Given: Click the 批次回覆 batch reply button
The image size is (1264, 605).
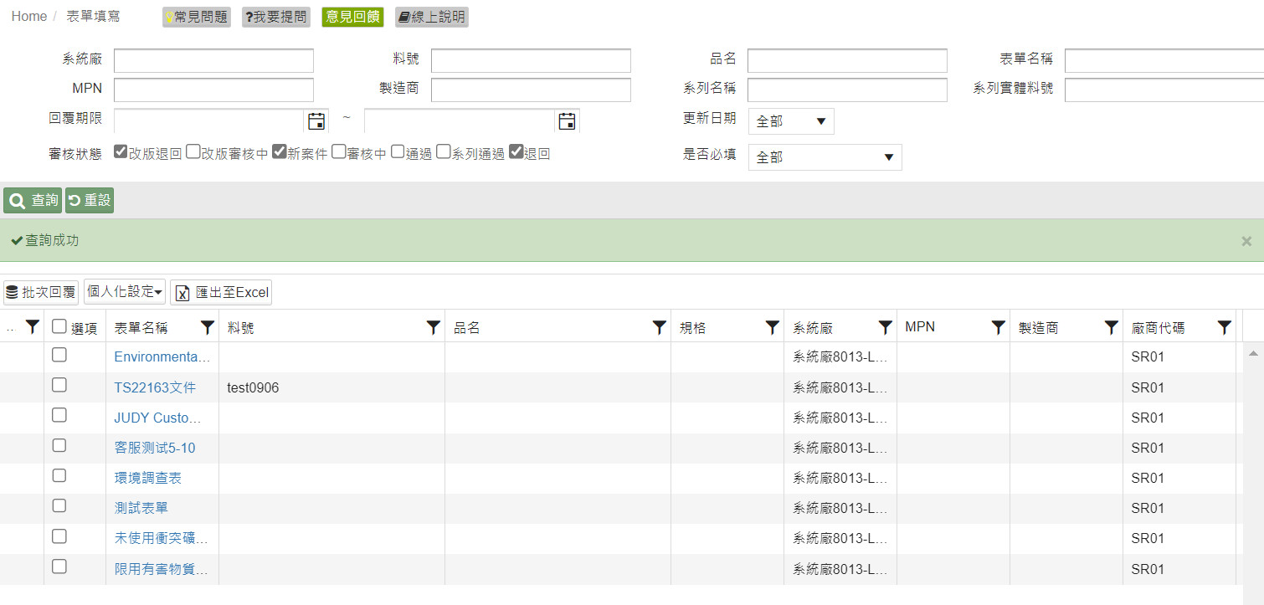Looking at the screenshot, I should tap(41, 292).
